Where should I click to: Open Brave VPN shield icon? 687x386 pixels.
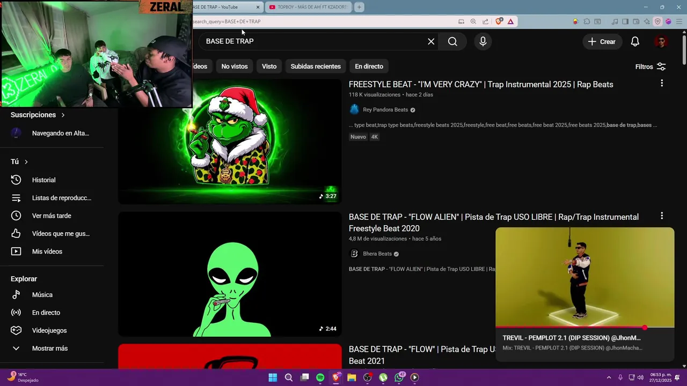point(657,21)
